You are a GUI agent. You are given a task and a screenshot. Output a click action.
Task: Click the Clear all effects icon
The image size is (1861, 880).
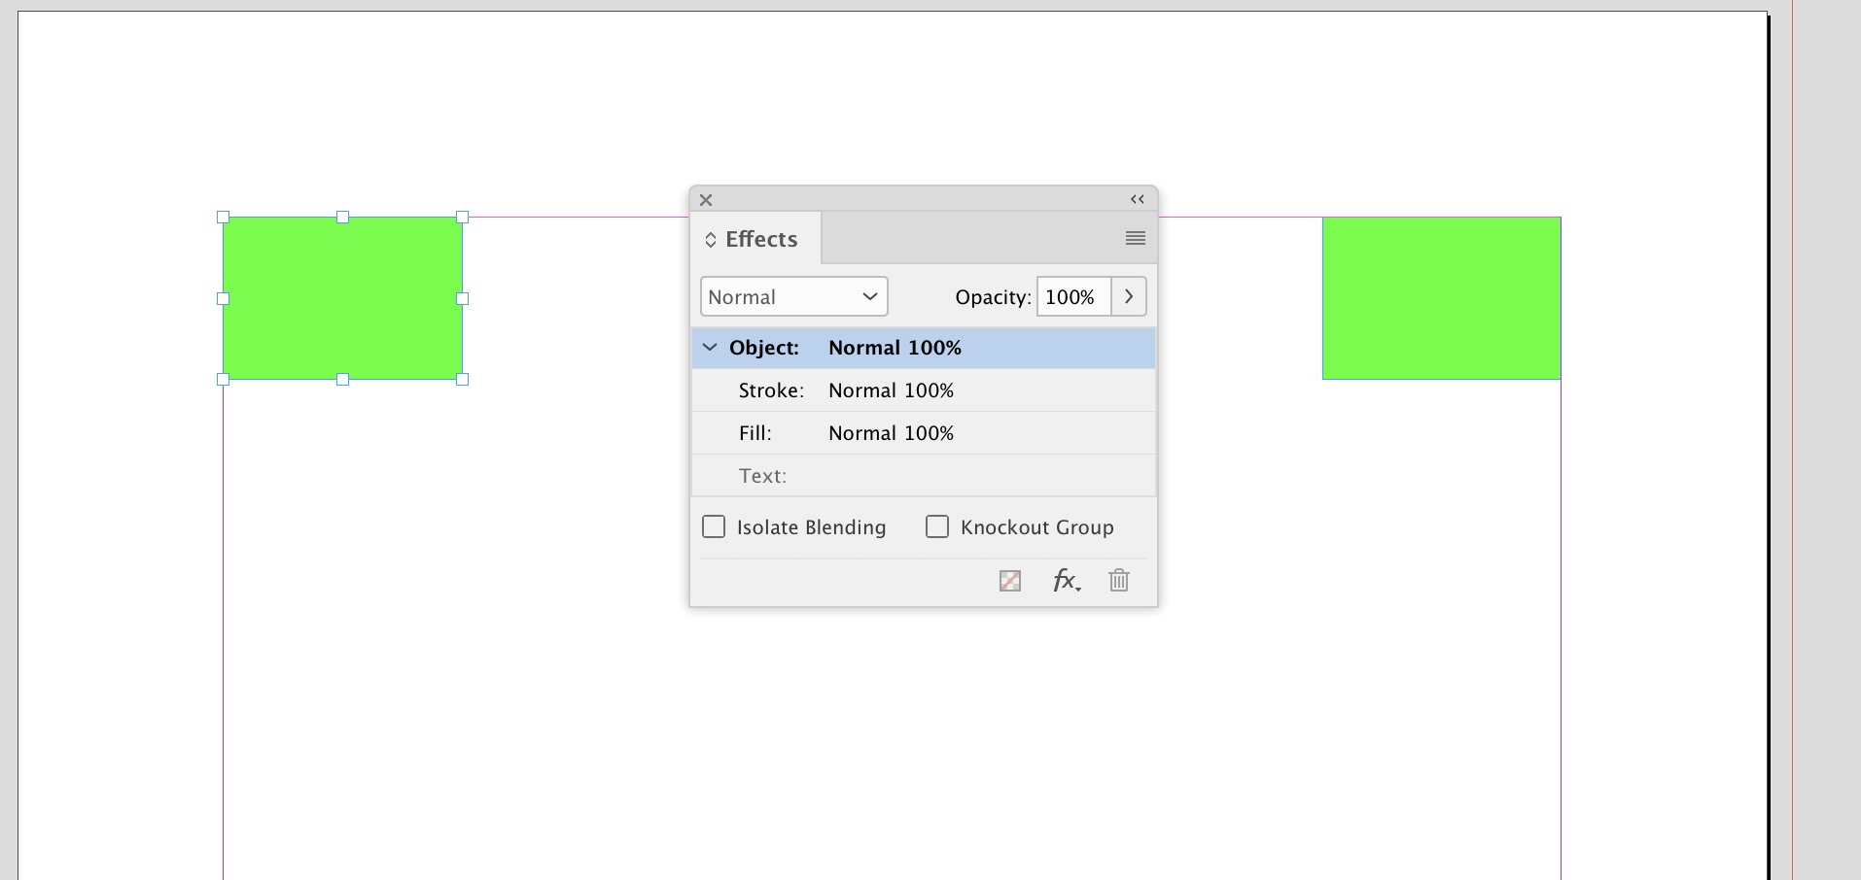tap(1009, 580)
